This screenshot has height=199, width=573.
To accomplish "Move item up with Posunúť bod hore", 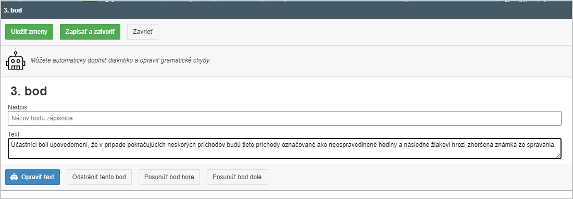I will (169, 177).
